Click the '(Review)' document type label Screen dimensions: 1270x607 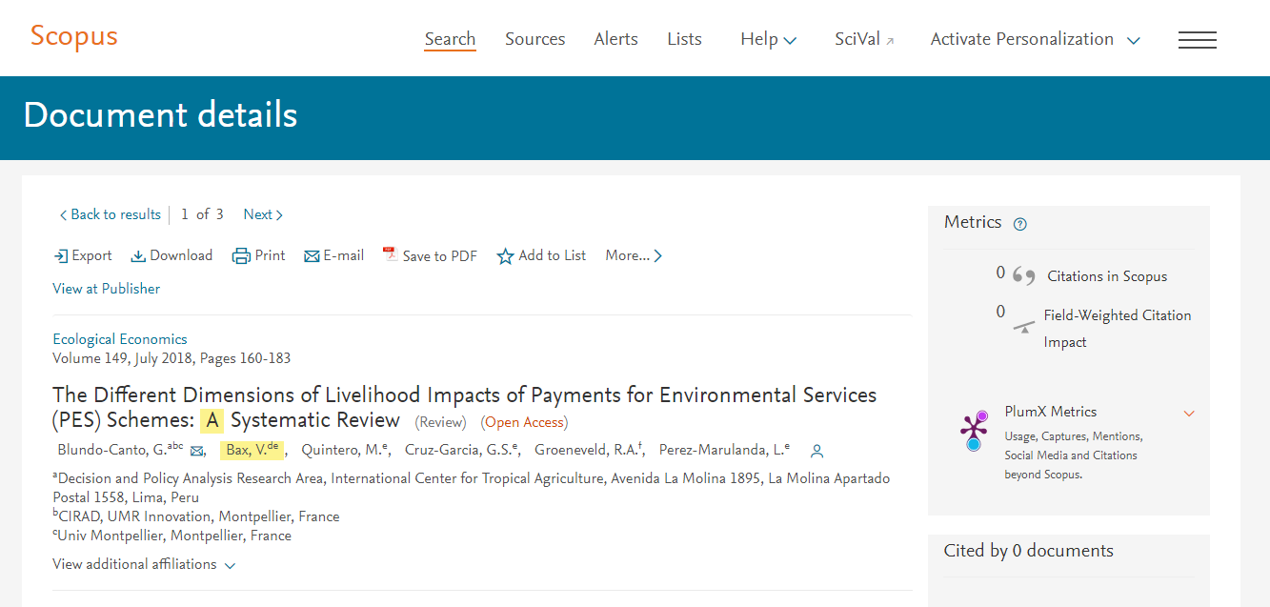[440, 422]
